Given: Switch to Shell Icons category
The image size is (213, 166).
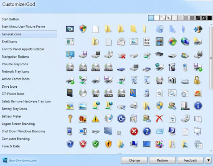Looking at the screenshot, I should tap(9, 41).
